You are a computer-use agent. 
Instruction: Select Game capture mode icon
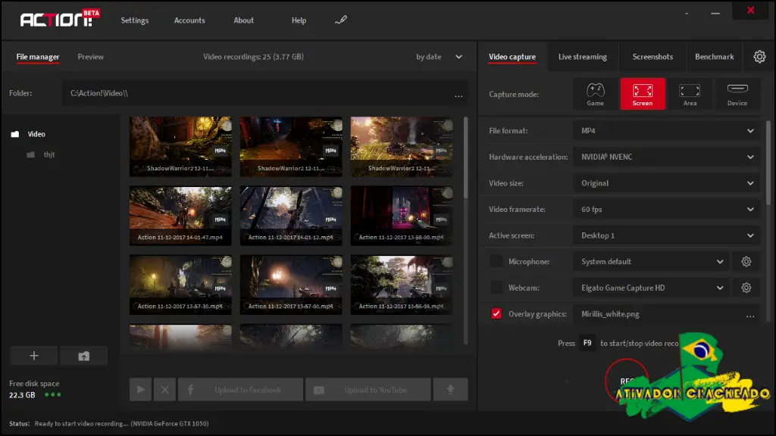tap(596, 94)
